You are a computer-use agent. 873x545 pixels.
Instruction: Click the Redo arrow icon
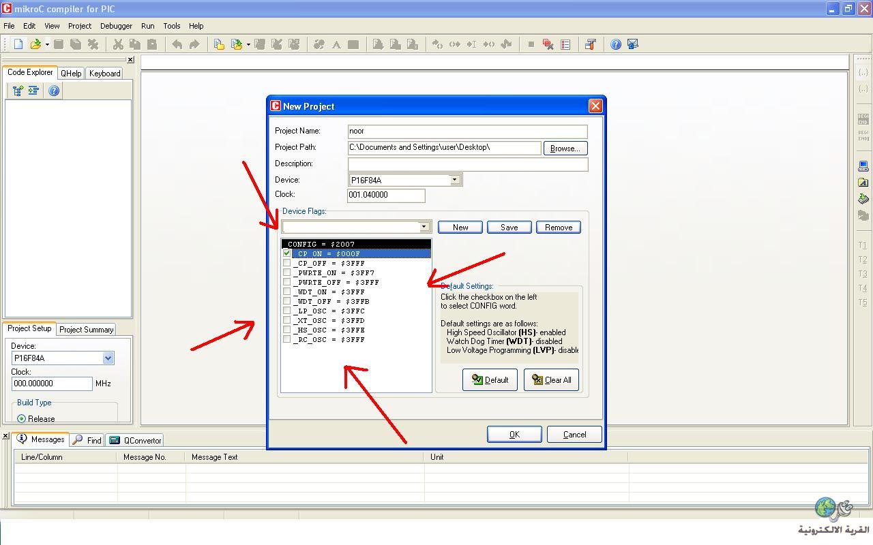[x=194, y=44]
